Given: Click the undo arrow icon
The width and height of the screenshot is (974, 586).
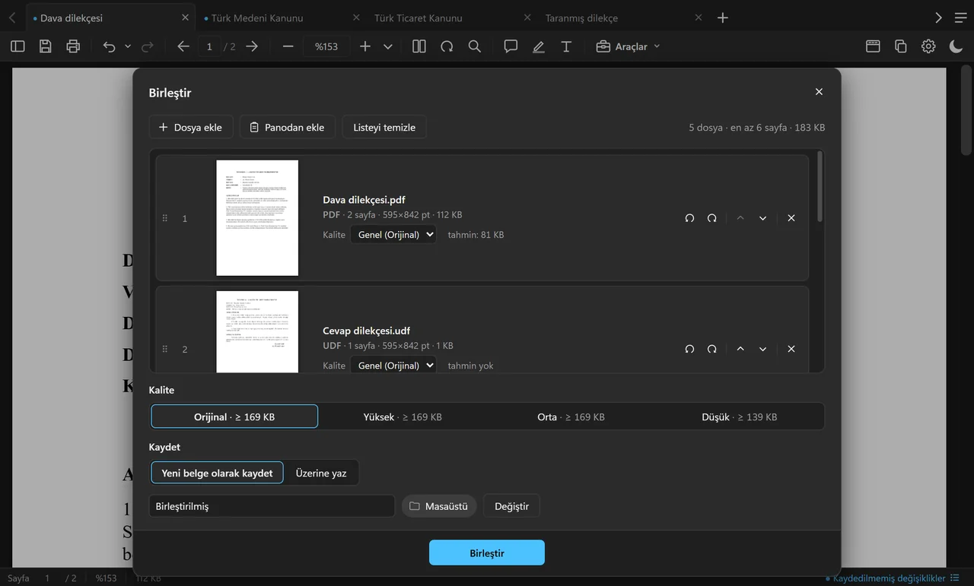Looking at the screenshot, I should (x=110, y=46).
